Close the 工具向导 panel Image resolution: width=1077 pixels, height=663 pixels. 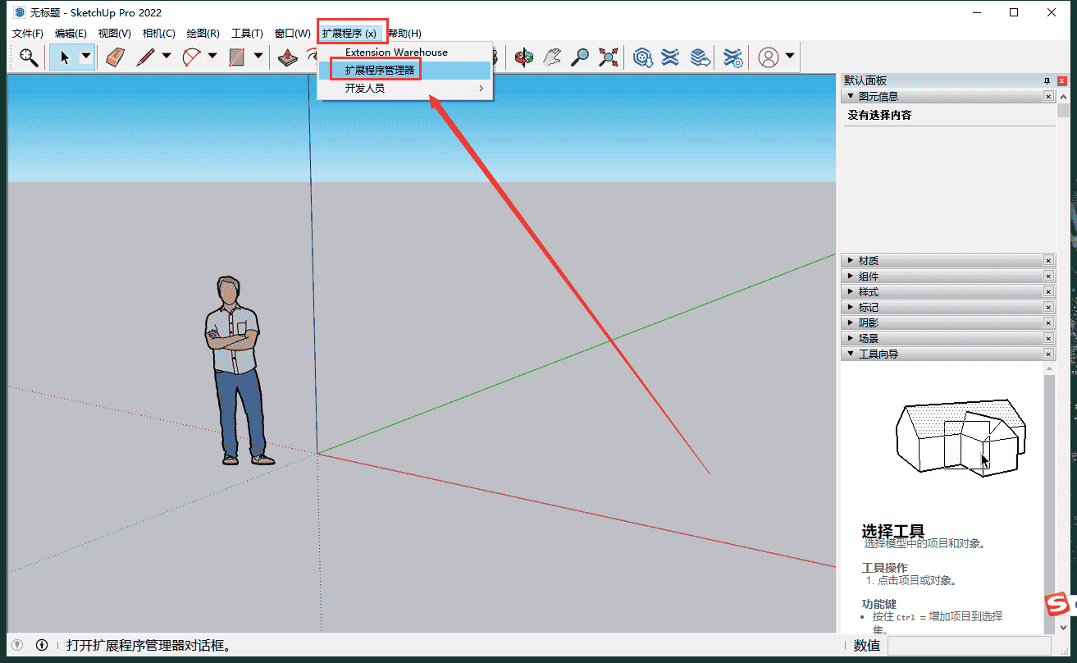[1048, 354]
